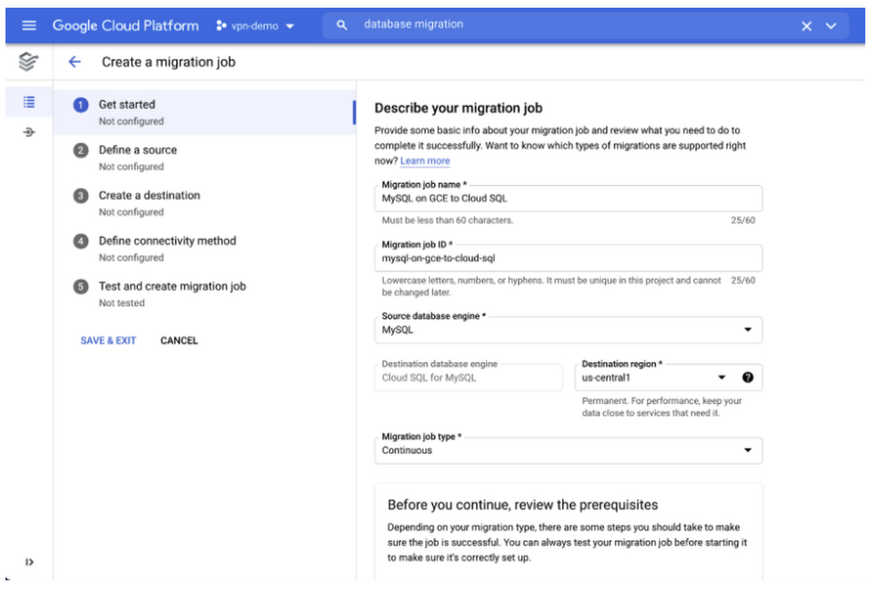Select the Define connectivity method step
This screenshot has height=610, width=873.
[203, 249]
